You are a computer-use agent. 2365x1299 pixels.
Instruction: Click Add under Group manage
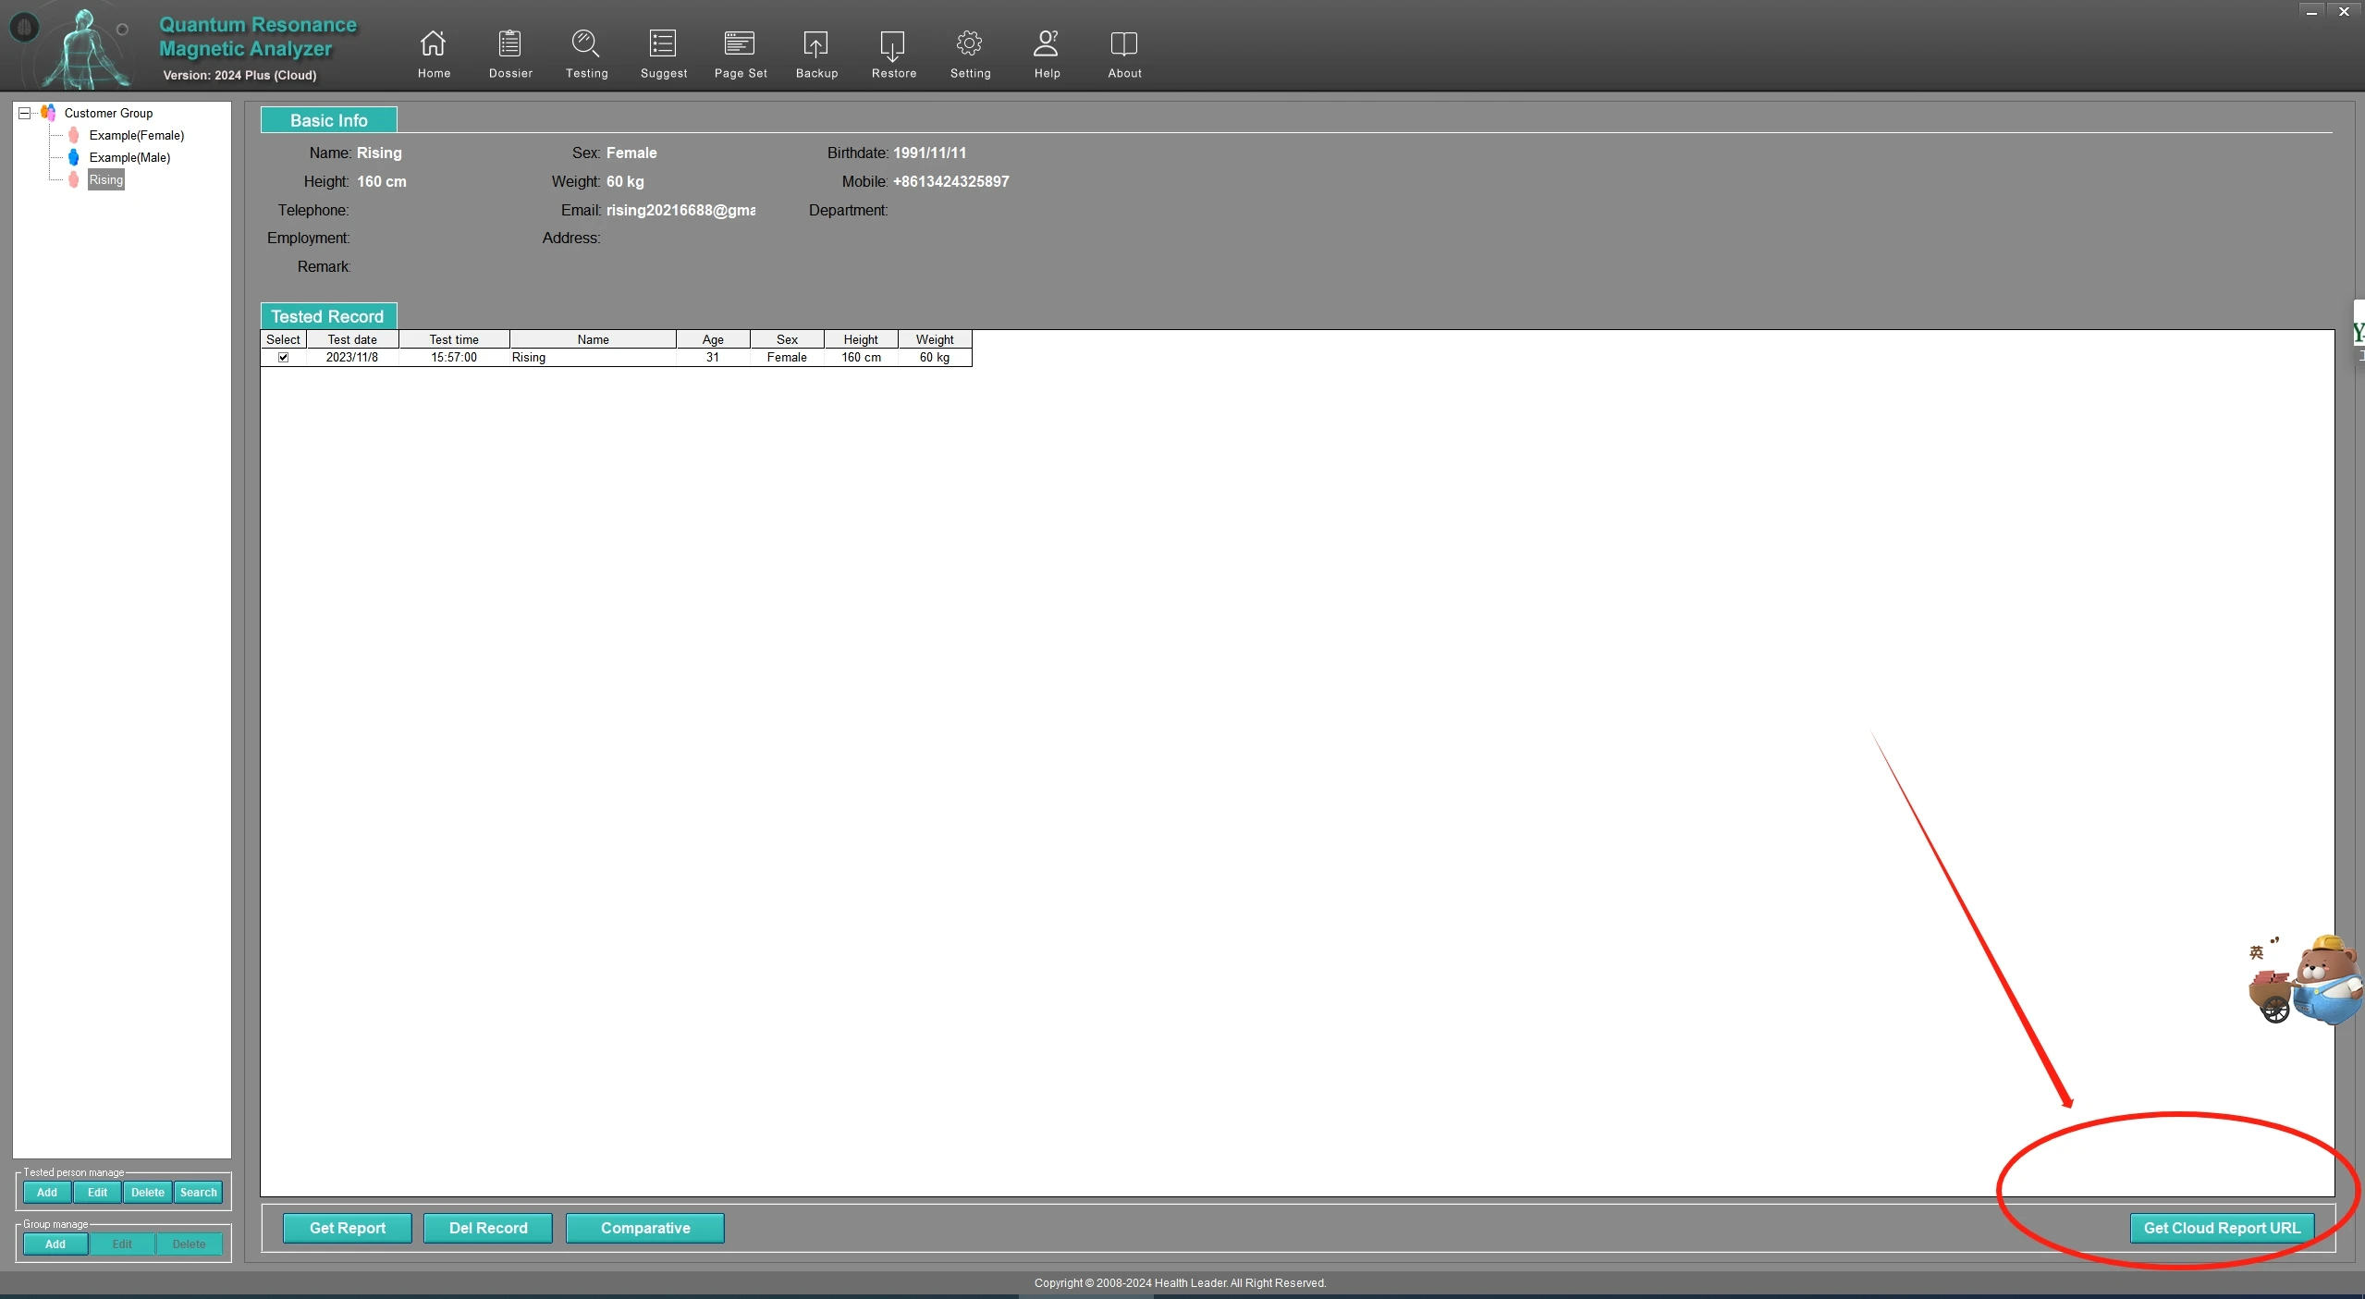pos(55,1244)
